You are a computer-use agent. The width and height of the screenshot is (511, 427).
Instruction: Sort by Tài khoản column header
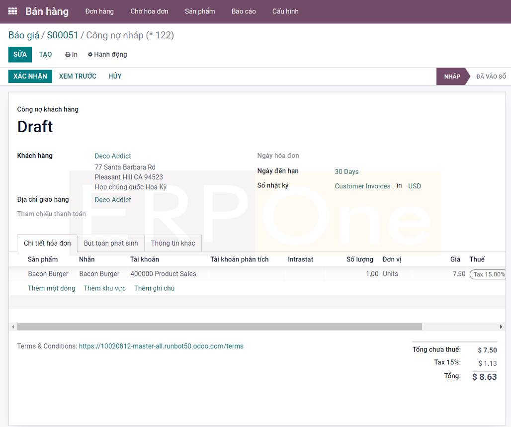[145, 259]
